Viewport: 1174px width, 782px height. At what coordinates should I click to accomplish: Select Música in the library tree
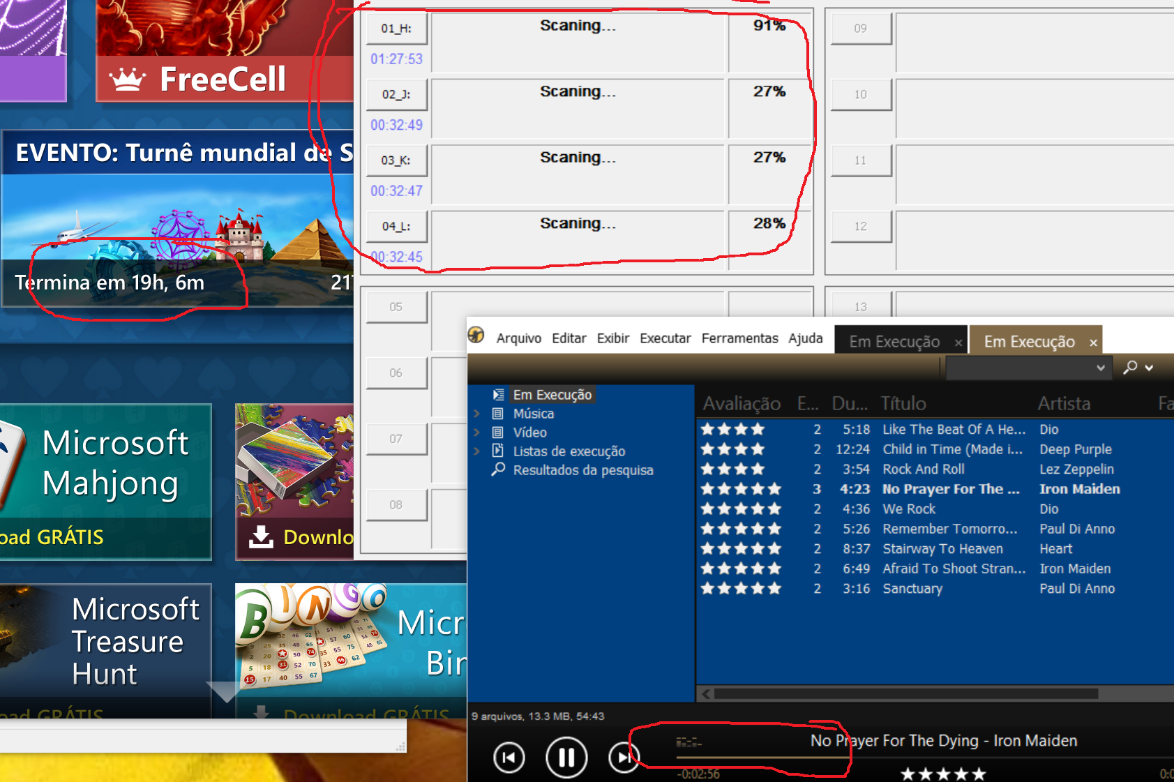click(x=534, y=414)
